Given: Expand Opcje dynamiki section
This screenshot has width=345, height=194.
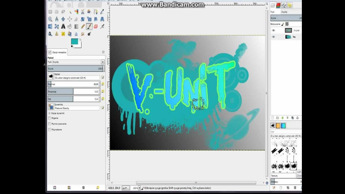Looking at the screenshot, I should pyautogui.click(x=49, y=113).
